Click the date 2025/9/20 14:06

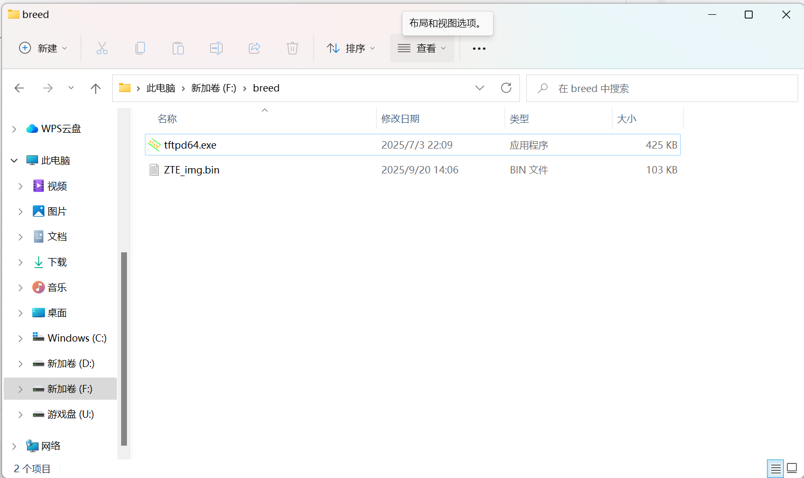pyautogui.click(x=420, y=170)
